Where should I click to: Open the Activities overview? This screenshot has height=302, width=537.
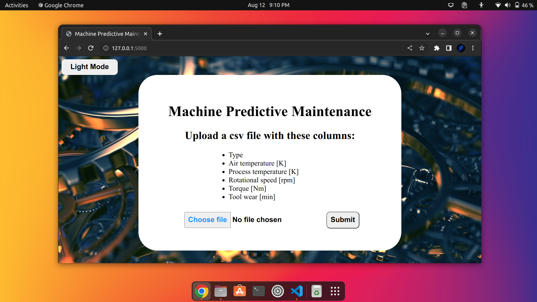click(x=17, y=5)
